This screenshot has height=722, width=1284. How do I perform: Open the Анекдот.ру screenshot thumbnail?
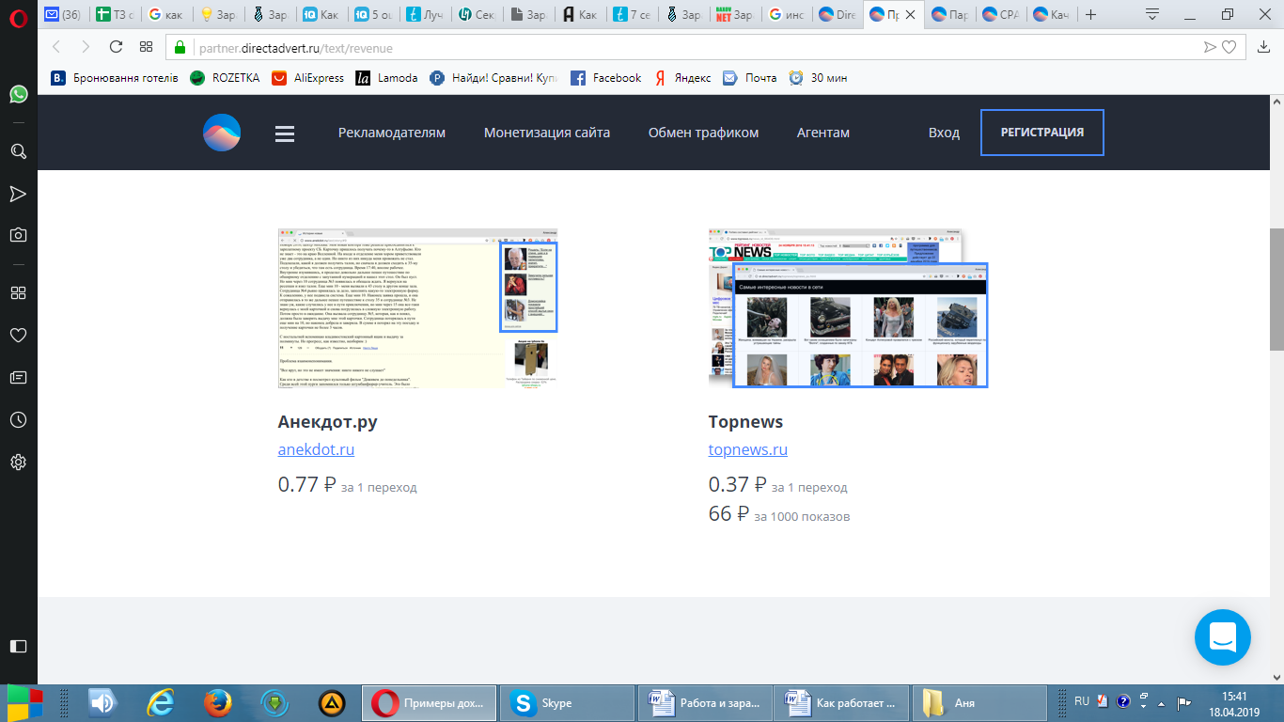418,308
